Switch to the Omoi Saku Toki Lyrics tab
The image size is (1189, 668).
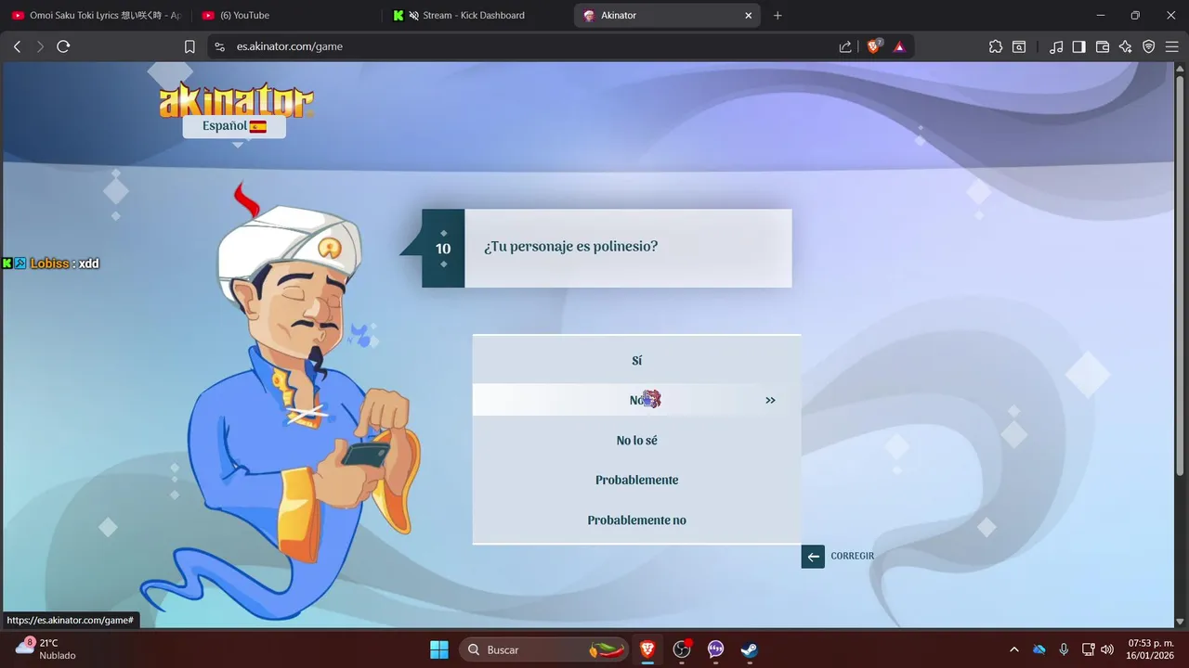[95, 15]
